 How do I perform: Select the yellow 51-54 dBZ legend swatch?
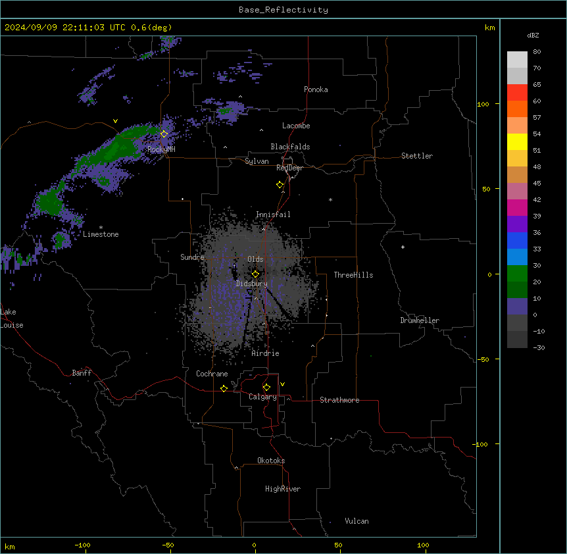(x=517, y=141)
